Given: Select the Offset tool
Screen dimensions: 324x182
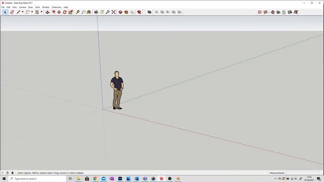Looking at the screenshot, I should coord(53,12).
